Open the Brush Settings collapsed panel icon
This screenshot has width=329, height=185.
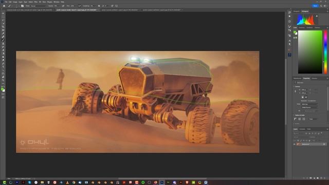coord(289,27)
